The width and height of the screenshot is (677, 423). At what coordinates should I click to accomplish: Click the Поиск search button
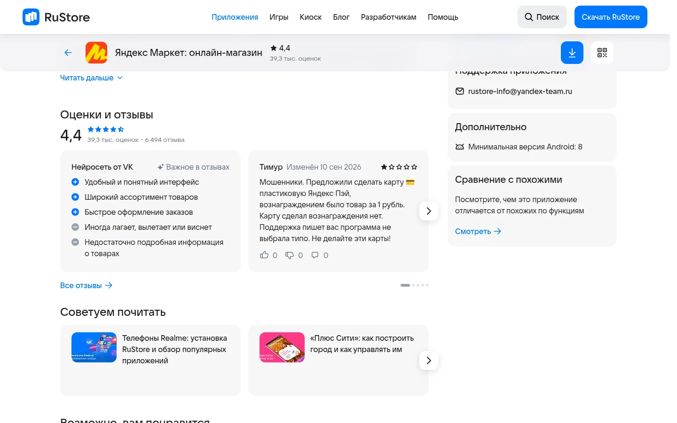[542, 17]
